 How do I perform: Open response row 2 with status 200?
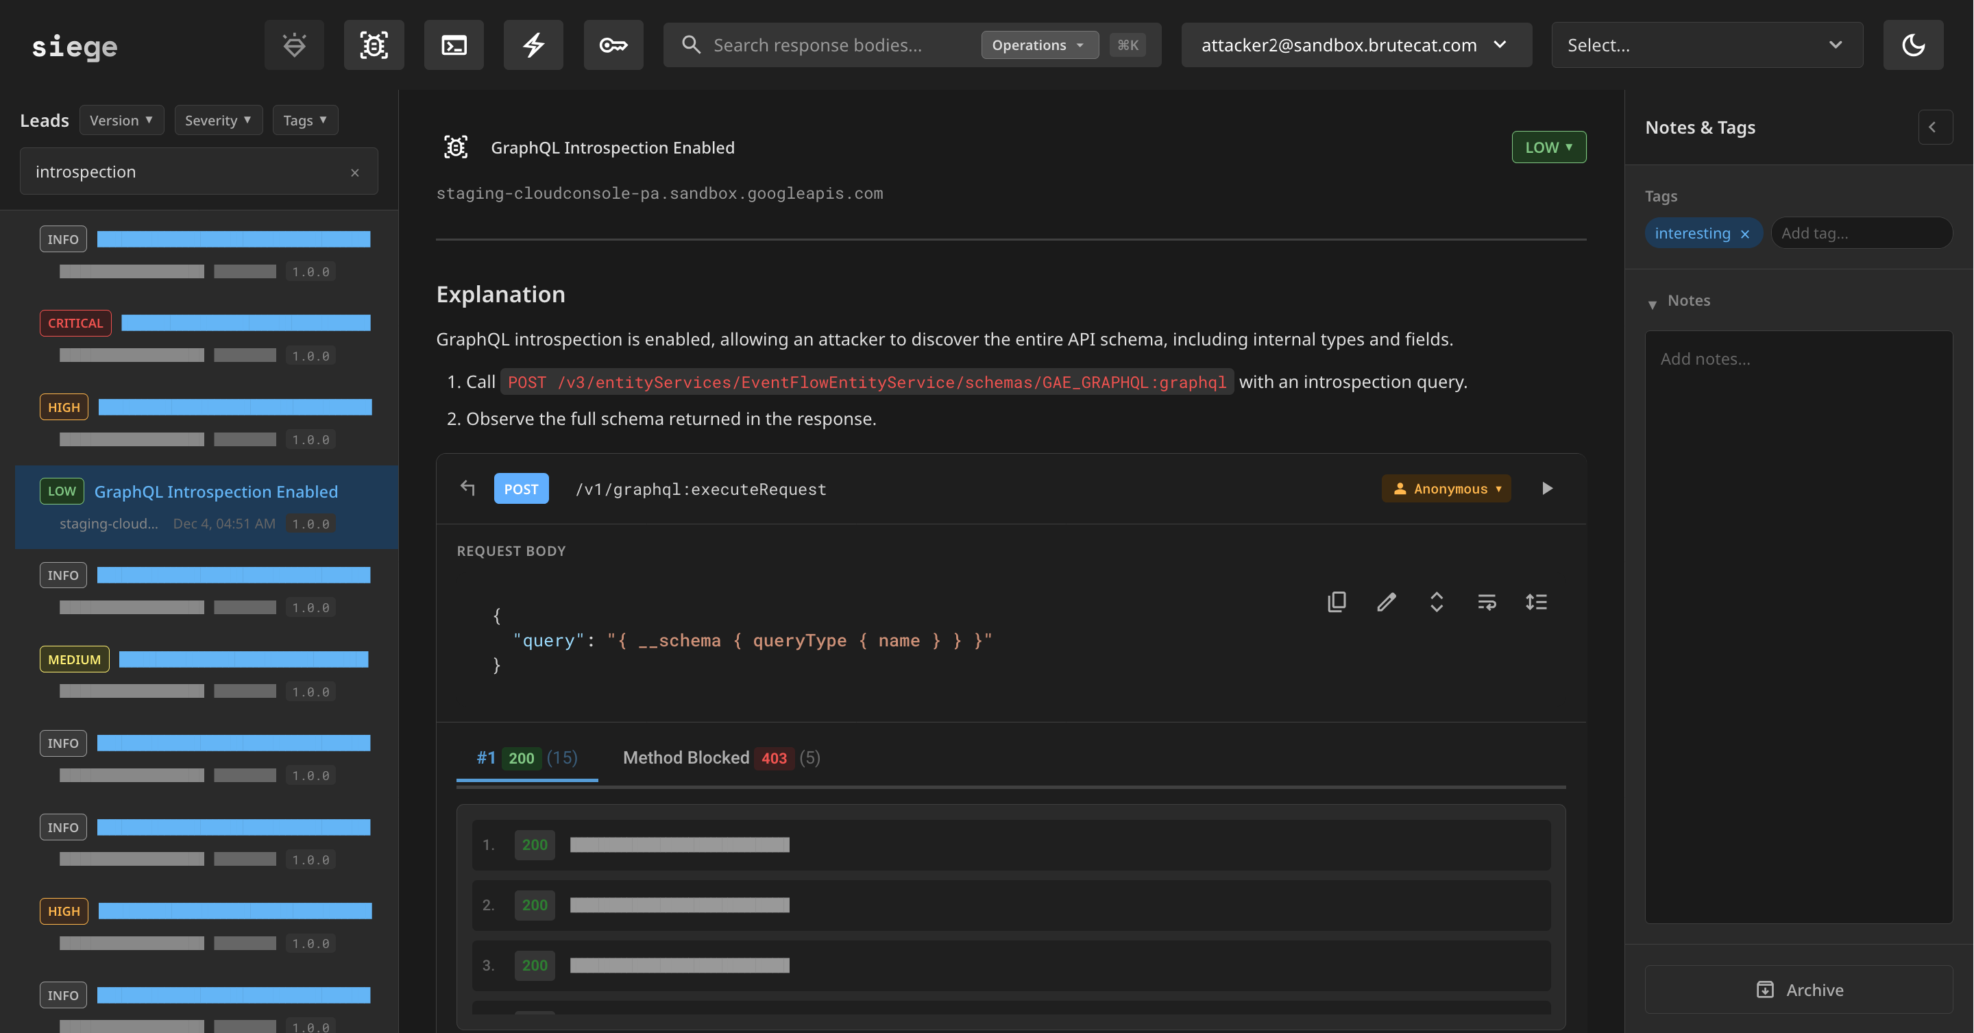(1011, 906)
